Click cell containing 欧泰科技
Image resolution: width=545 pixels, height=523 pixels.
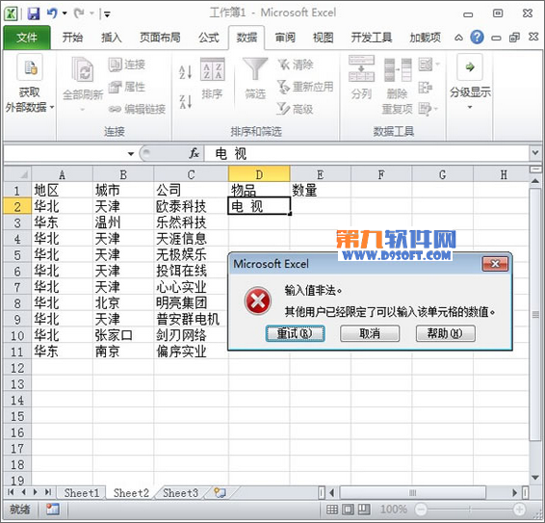(x=191, y=206)
